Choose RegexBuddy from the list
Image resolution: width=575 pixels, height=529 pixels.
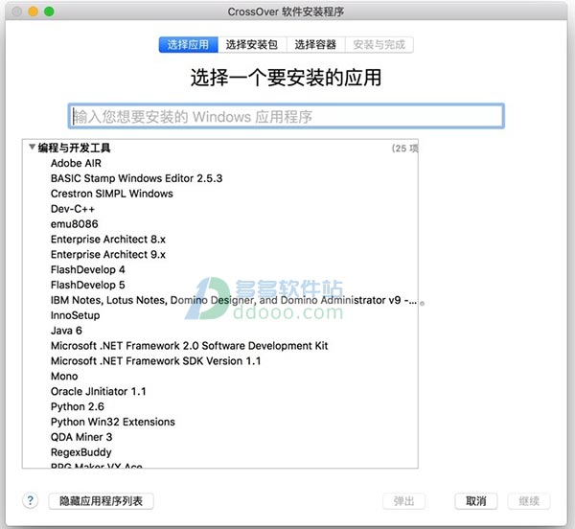click(x=81, y=452)
